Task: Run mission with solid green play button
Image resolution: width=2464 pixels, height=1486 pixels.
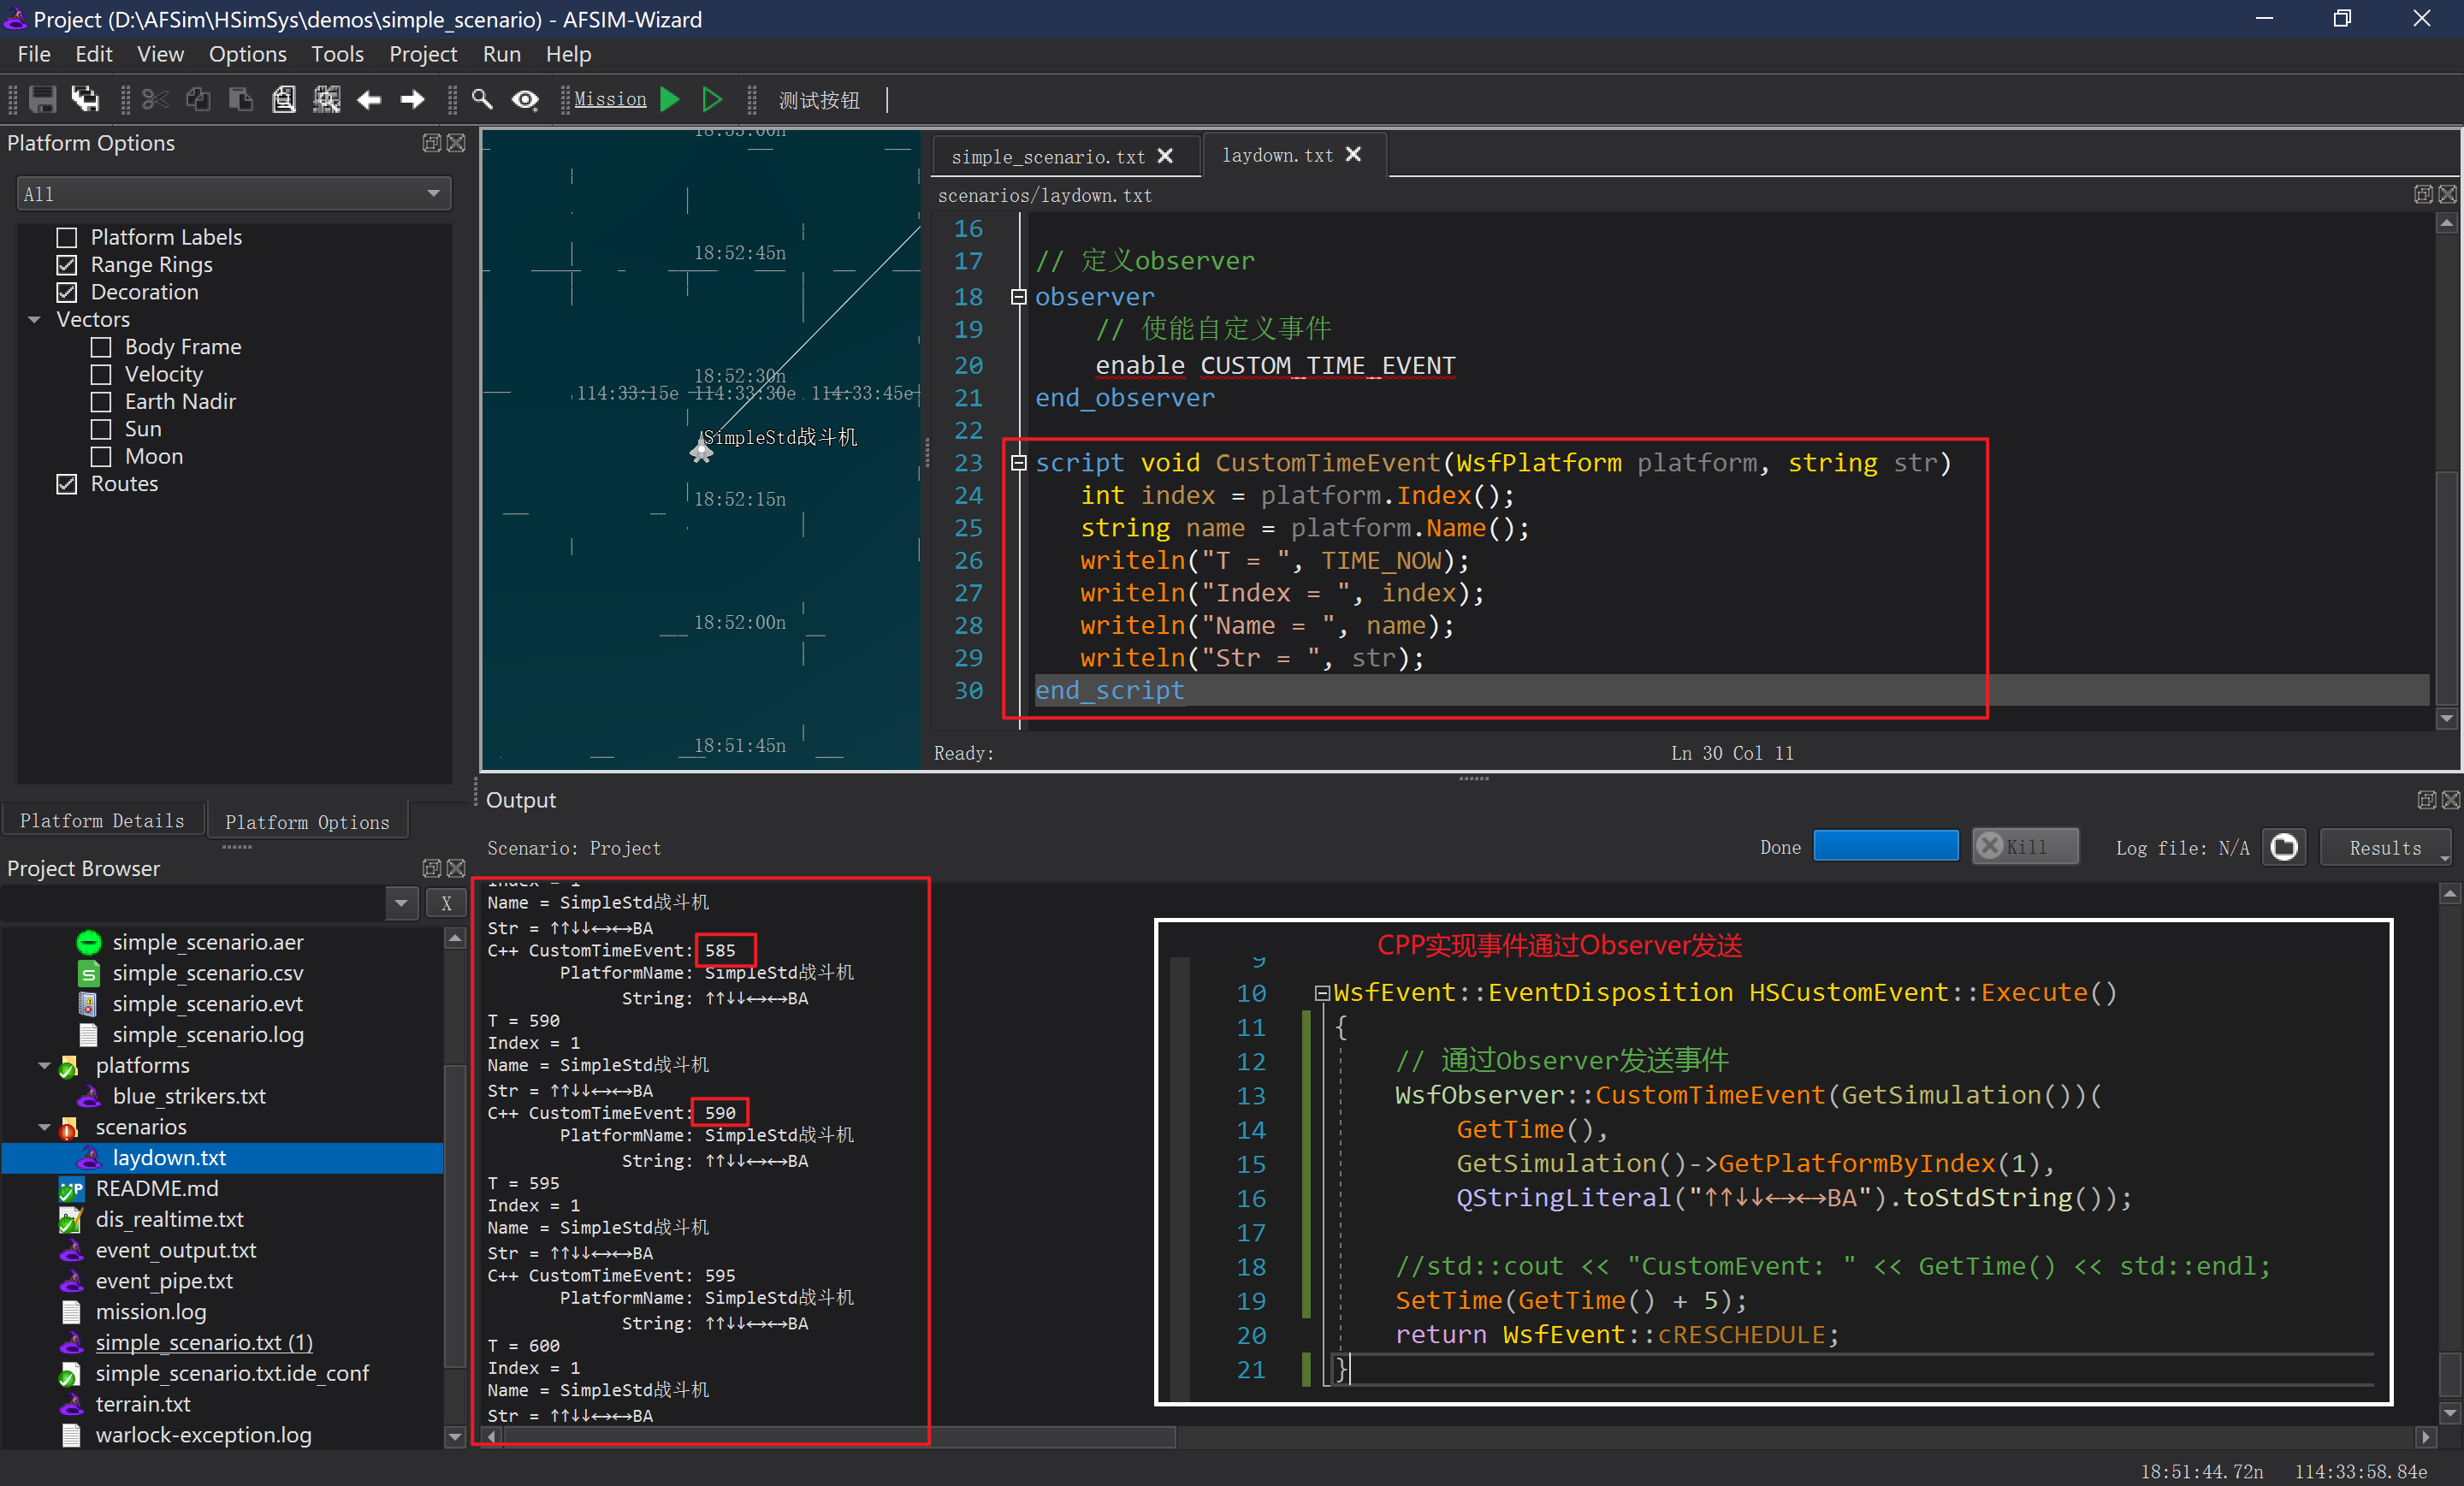Action: 671,99
